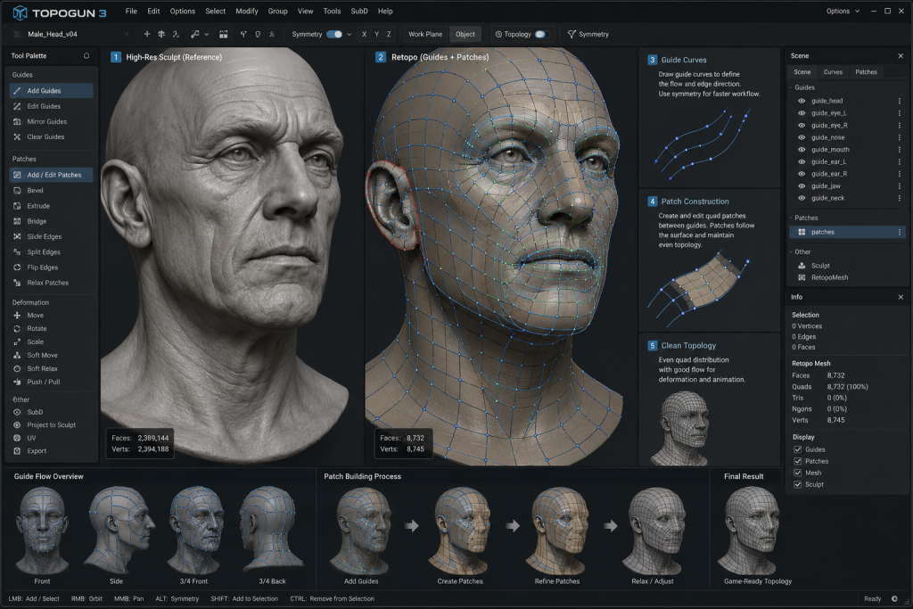Screen dimensions: 913x609
Task: Click the Tool Palette pin circle icon
Action: (x=86, y=56)
